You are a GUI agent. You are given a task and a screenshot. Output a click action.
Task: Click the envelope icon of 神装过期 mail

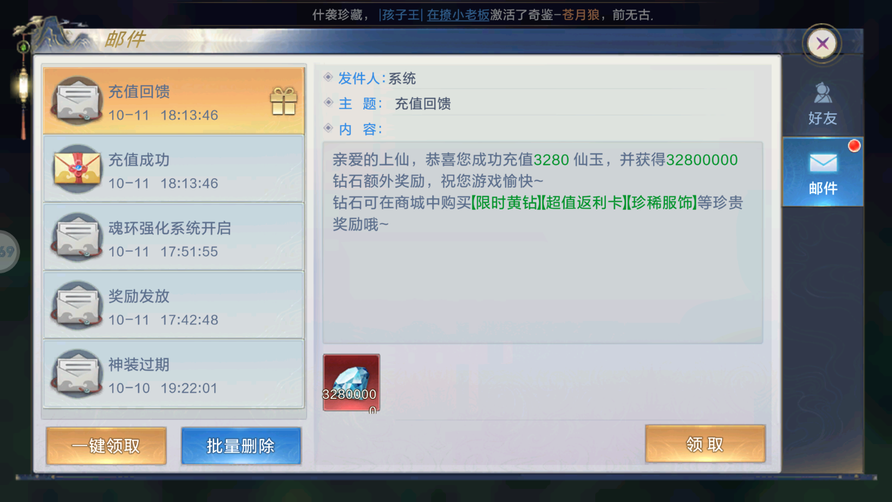[77, 373]
